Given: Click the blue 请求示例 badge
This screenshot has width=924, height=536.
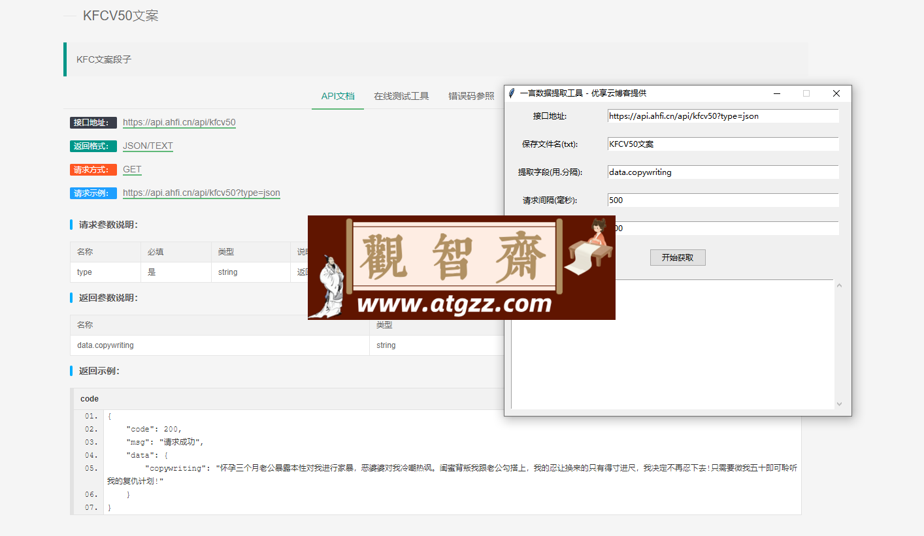Looking at the screenshot, I should (x=93, y=193).
